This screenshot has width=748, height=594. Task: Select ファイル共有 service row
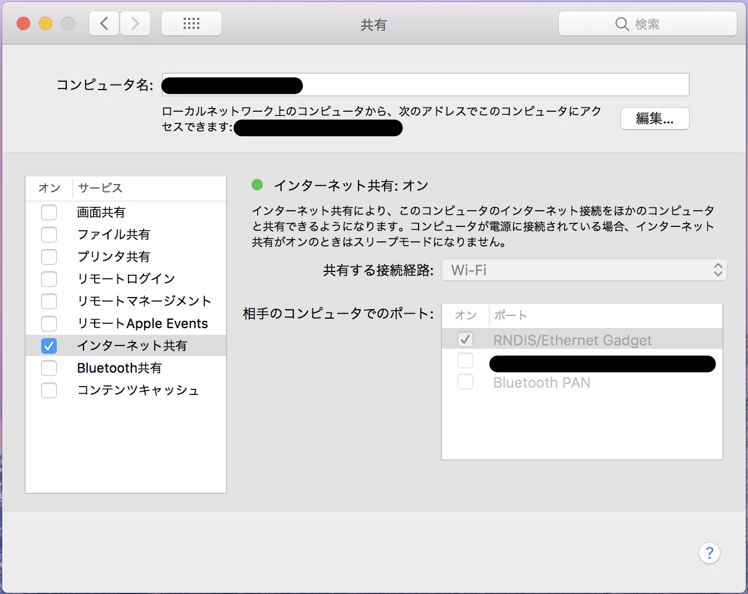pyautogui.click(x=126, y=234)
